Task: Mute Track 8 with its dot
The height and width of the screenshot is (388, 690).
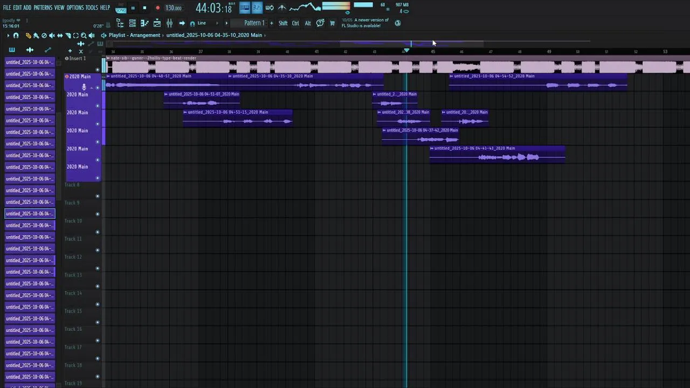Action: tap(98, 196)
